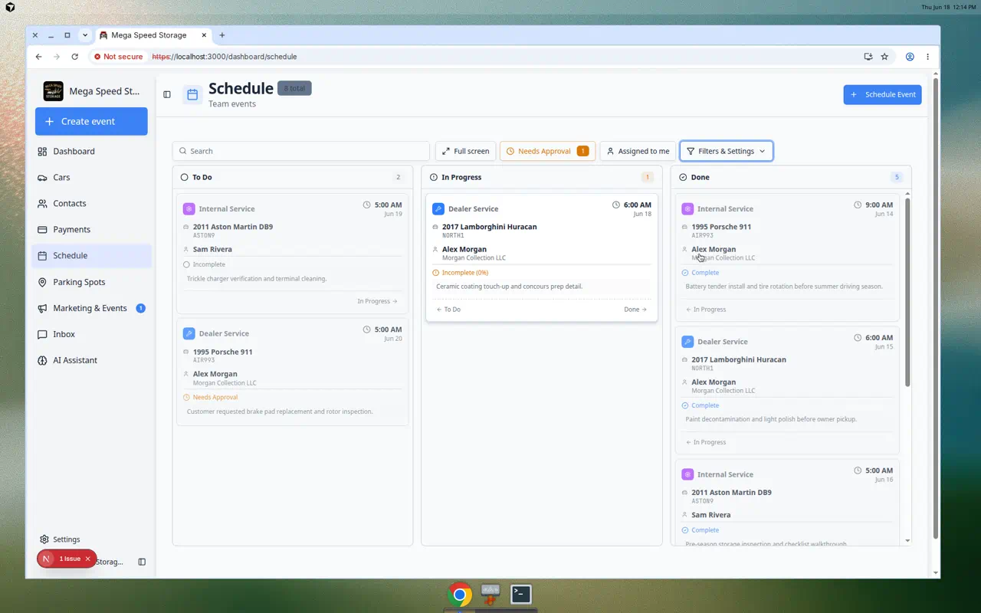
Task: Move Huracan In Progress card back to To Do
Action: tap(448, 310)
